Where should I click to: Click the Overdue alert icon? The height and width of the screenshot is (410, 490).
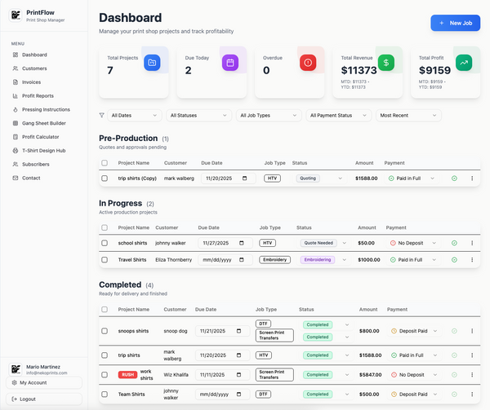pos(307,63)
